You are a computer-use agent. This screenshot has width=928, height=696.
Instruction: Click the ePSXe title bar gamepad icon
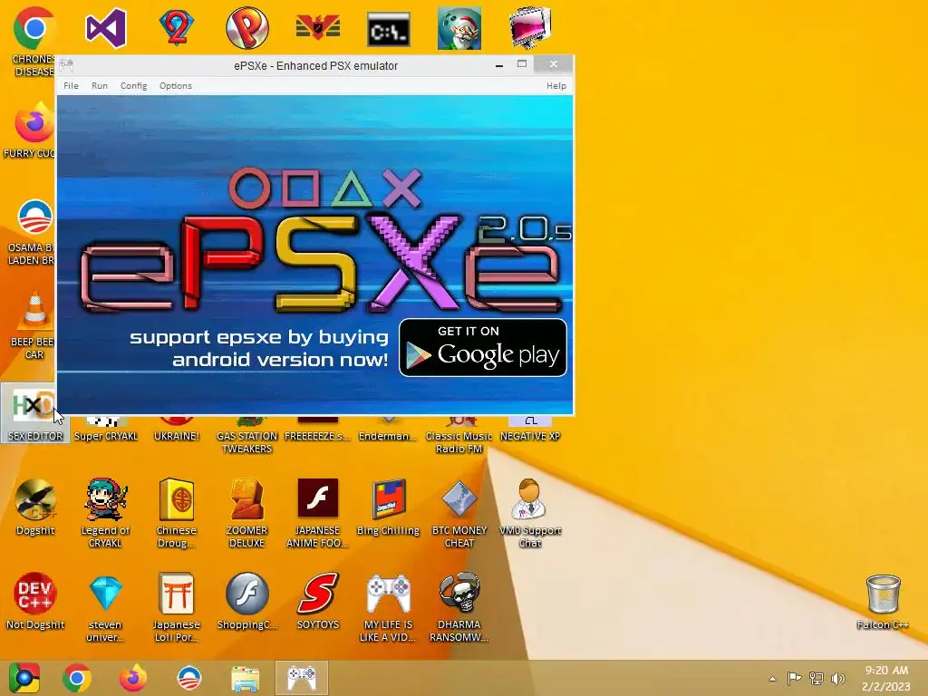click(x=65, y=64)
